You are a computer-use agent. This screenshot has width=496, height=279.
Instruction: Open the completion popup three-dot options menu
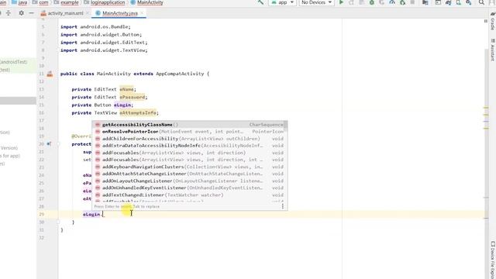point(282,206)
